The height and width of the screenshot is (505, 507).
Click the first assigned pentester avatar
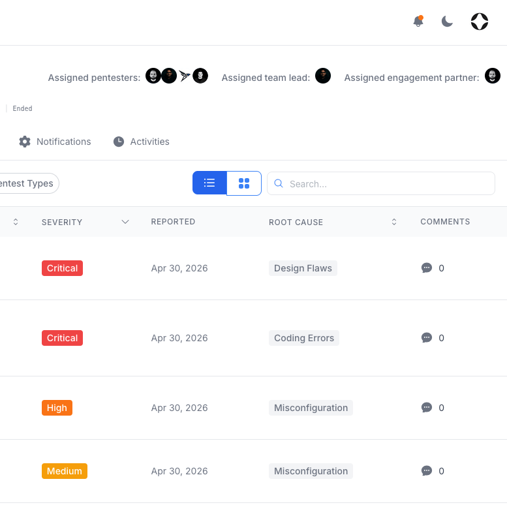click(x=153, y=76)
